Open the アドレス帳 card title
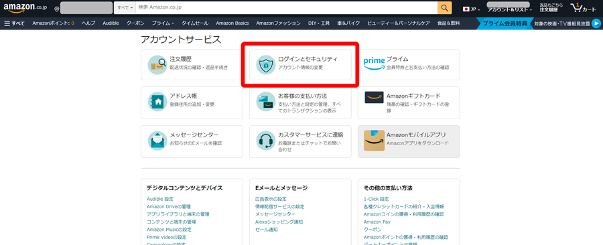This screenshot has height=245, width=603. [184, 96]
